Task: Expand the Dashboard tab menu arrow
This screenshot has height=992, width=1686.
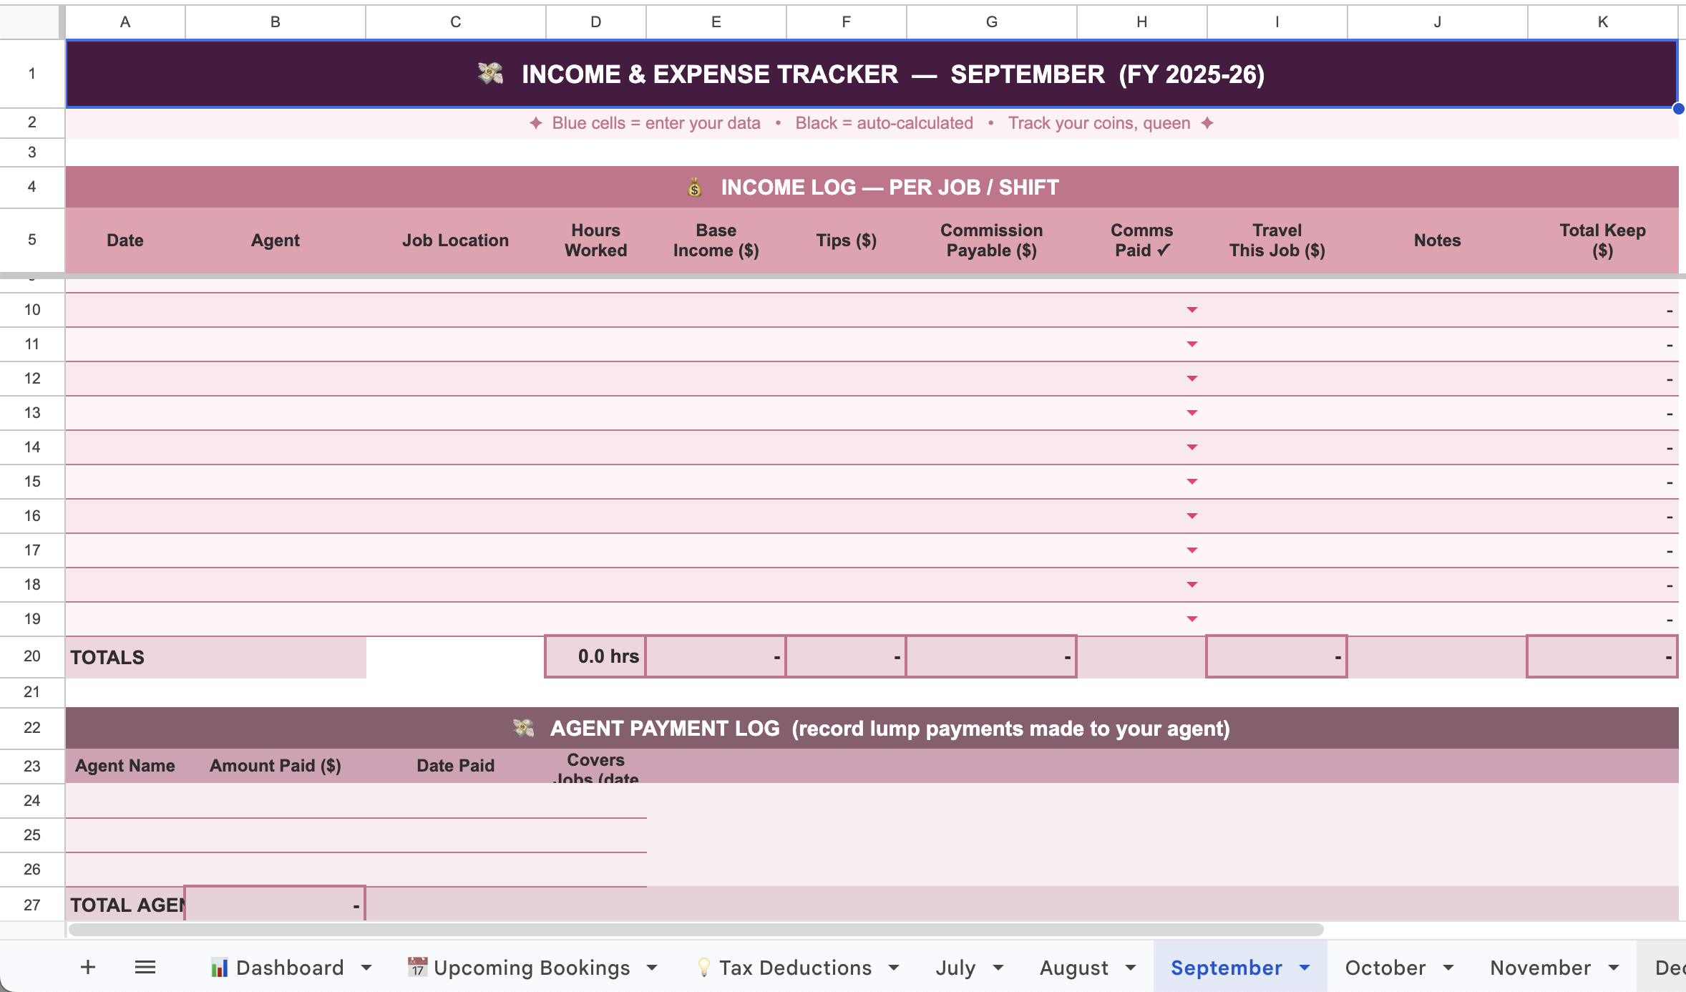Action: point(366,968)
